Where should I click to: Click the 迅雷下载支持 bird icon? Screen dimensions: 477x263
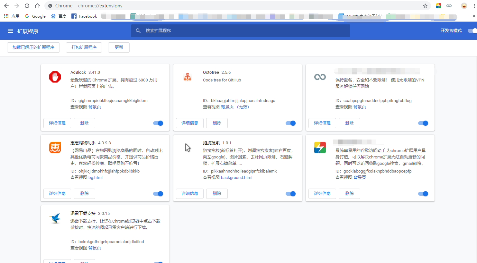[x=56, y=218]
